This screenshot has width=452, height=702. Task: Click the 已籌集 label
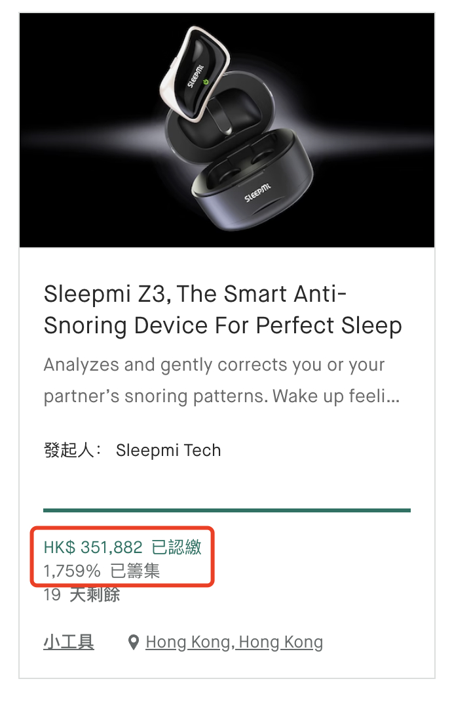pyautogui.click(x=135, y=571)
